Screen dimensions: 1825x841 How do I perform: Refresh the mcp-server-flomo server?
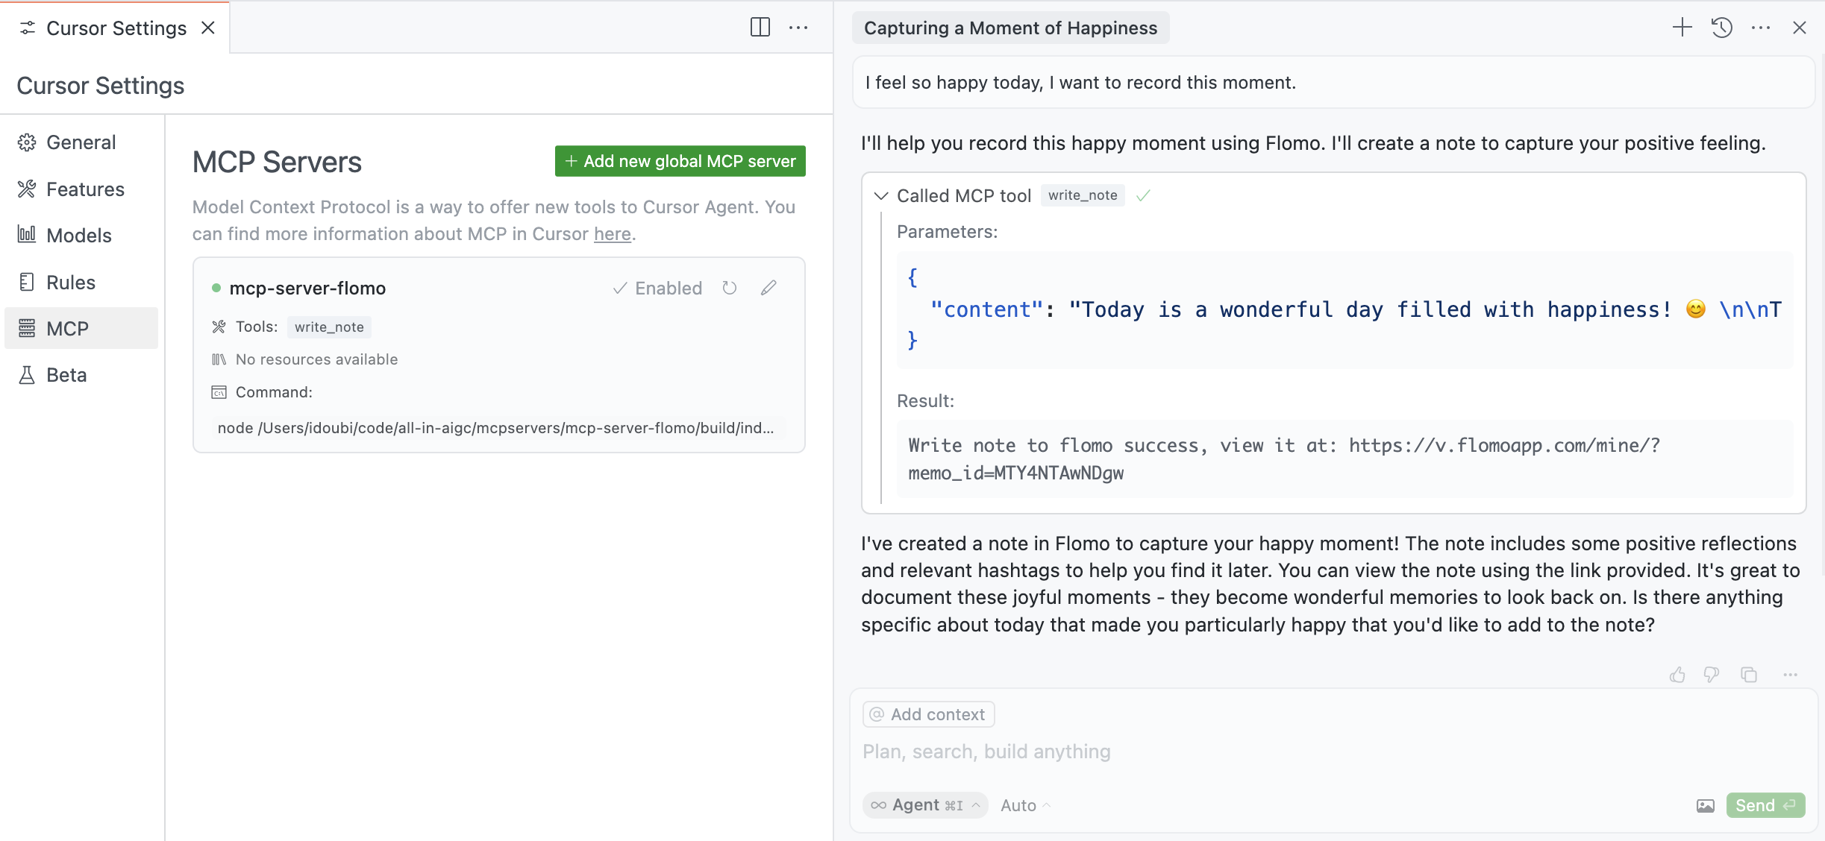click(729, 288)
